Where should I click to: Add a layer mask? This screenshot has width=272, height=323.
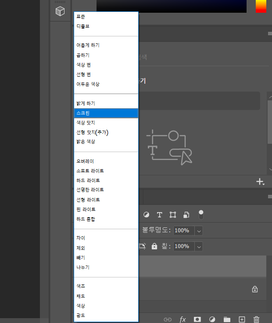click(197, 319)
